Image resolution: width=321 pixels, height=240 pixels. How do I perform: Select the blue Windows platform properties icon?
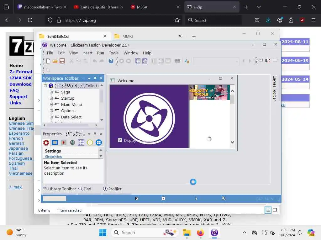(99, 142)
